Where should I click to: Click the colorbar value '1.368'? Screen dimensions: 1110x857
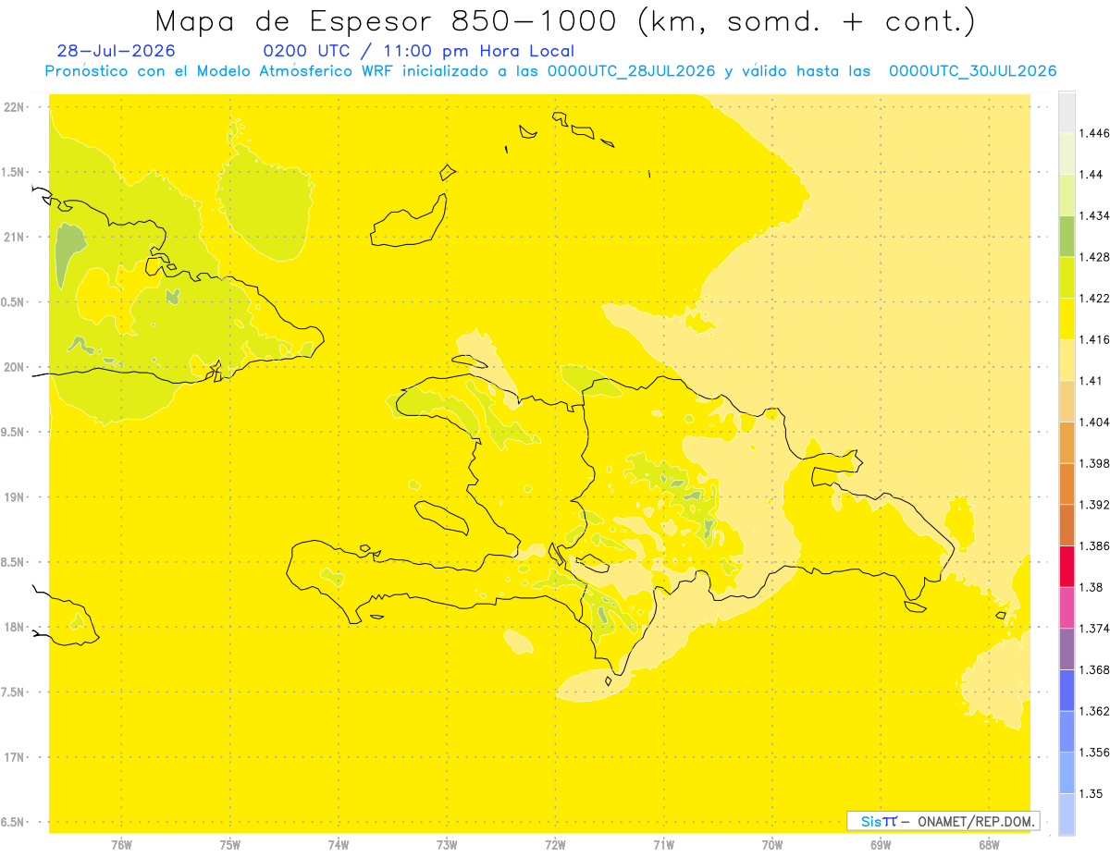(1096, 669)
